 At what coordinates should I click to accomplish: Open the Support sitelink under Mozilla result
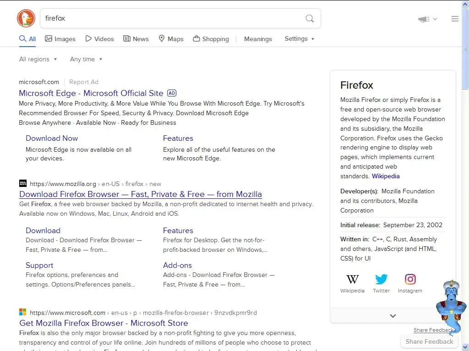(39, 266)
